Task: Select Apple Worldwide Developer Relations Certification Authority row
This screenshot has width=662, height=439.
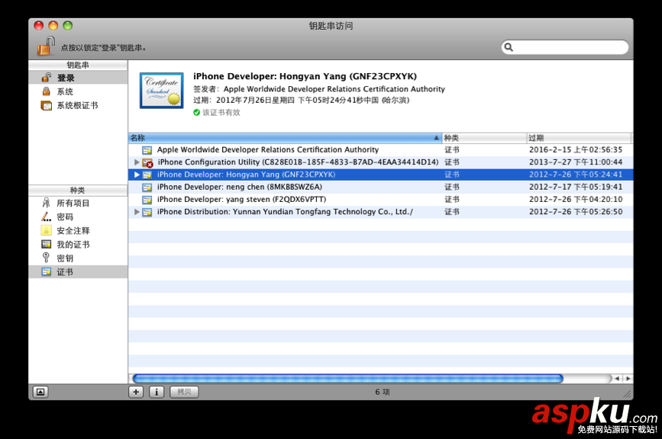Action: click(380, 150)
